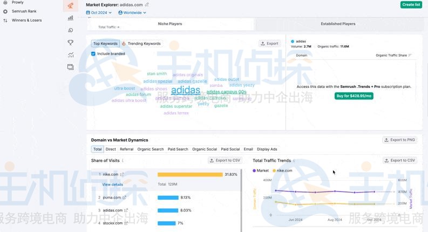Click the Winners & Losers arrows icon
428x232 pixels.
coord(5,21)
